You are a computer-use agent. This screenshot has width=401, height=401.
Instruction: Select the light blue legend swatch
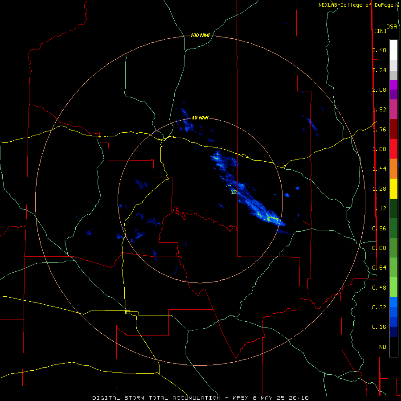393,302
